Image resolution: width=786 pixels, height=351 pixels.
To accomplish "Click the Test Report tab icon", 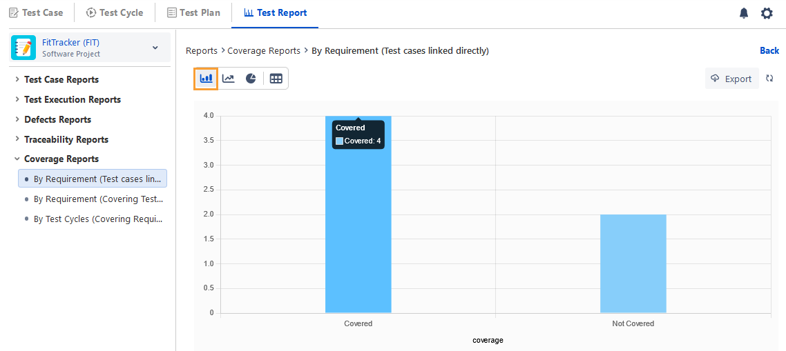I will 249,13.
